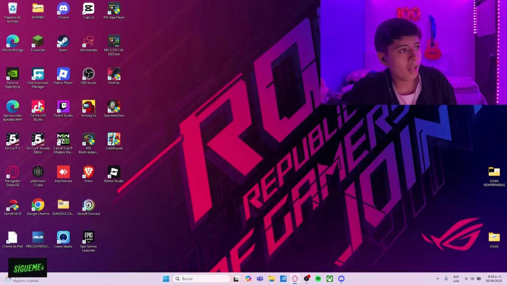Select Call of Duty Modern Warfare icon
The height and width of the screenshot is (285, 507).
tap(63, 144)
